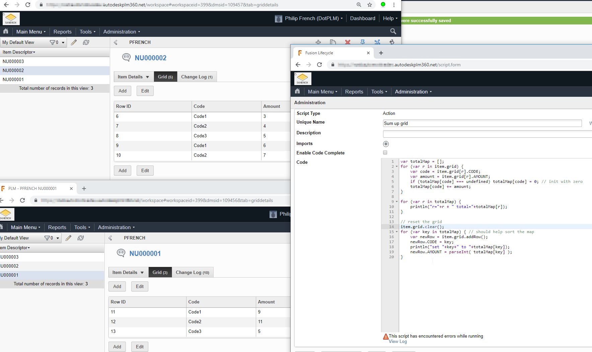Fold the for loop at line 15
Viewport: 592px width, 352px height.
397,232
